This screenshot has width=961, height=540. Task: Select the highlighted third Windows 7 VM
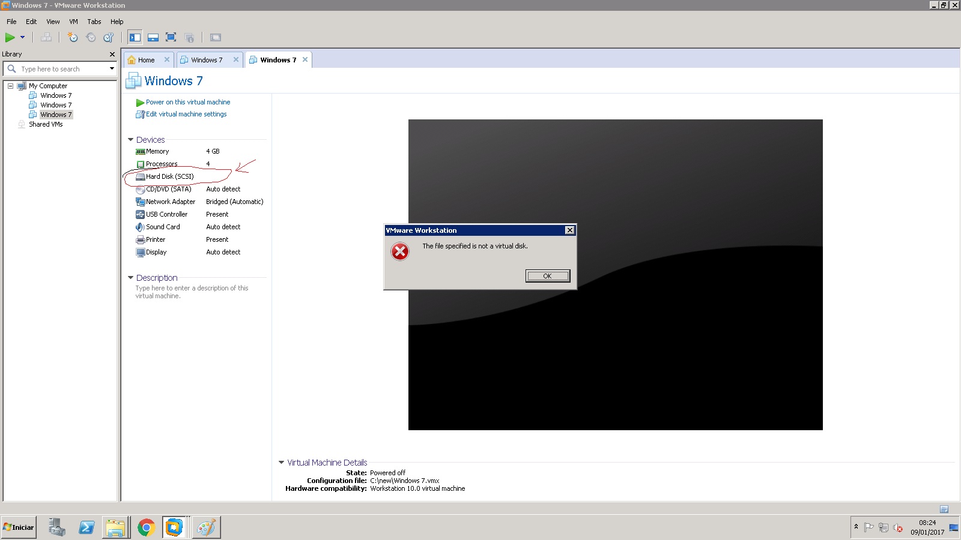click(x=56, y=115)
